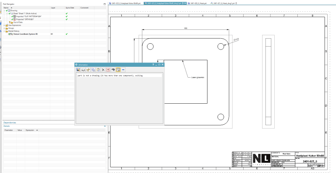The image size is (336, 173).
Task: Click the highlighted window-layout icon in Information toolbar
Action: click(x=118, y=70)
